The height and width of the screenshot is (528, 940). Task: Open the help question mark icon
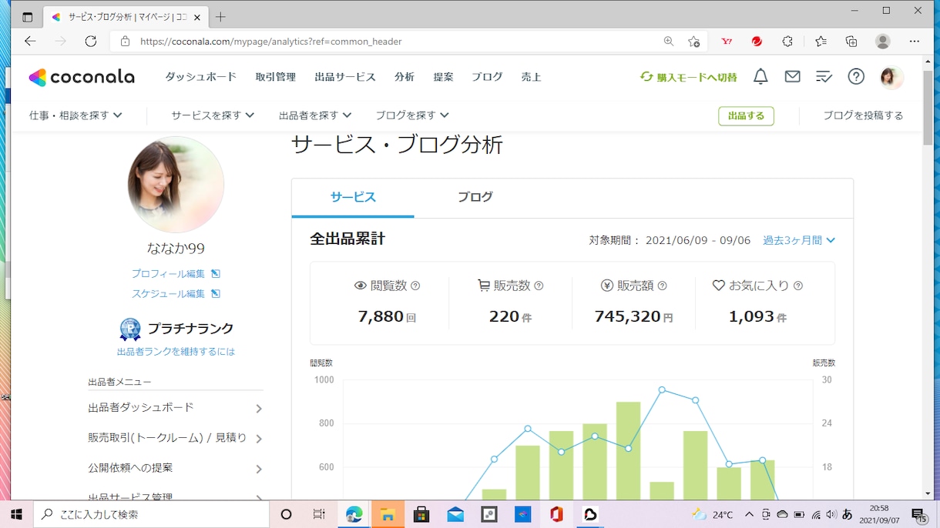856,76
